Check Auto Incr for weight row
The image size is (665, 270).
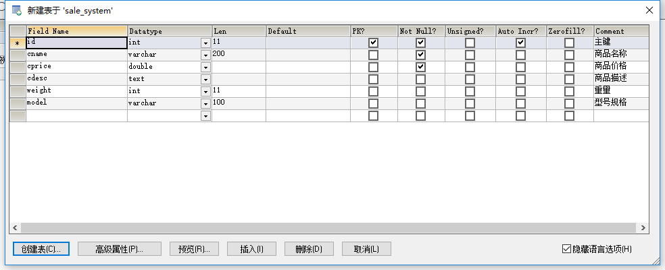click(520, 92)
